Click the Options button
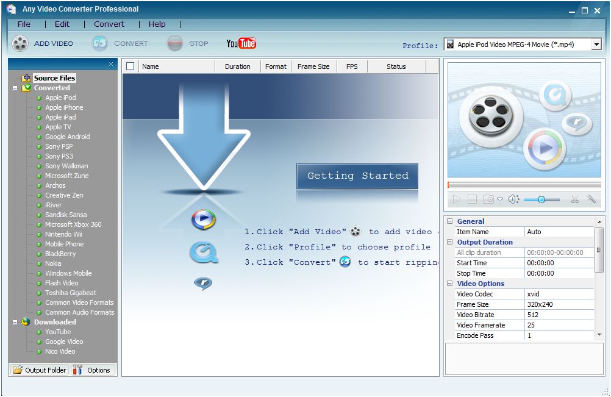This screenshot has width=611, height=397. 93,370
